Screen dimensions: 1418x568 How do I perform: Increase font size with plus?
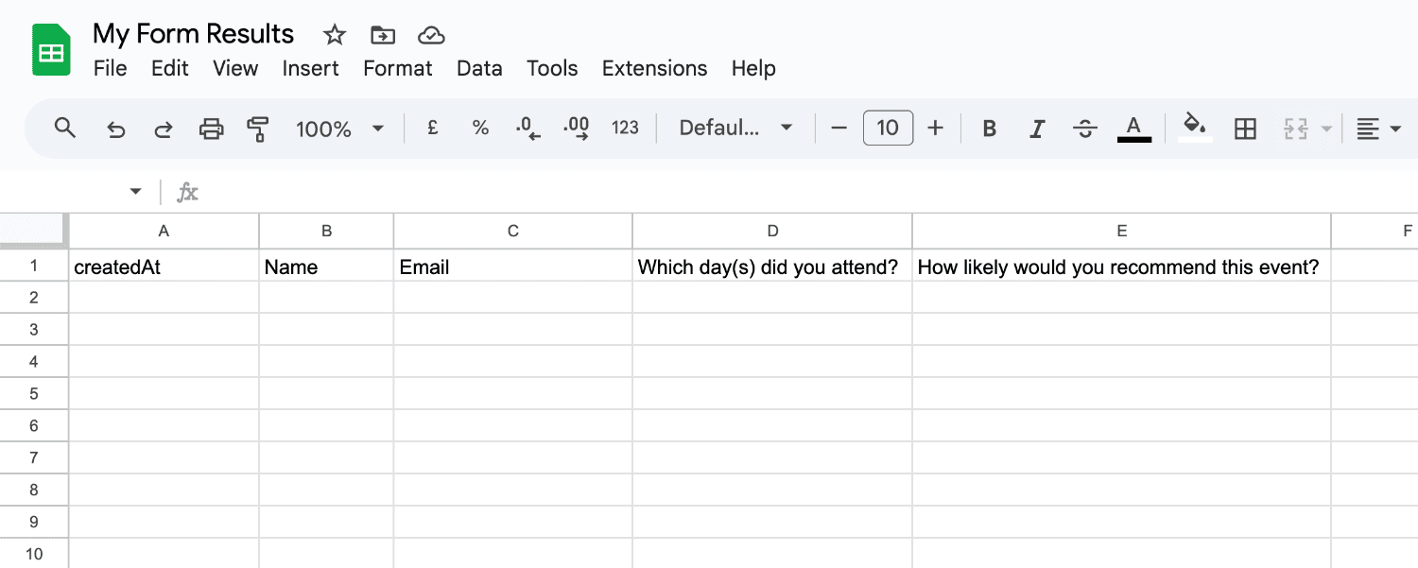935,128
